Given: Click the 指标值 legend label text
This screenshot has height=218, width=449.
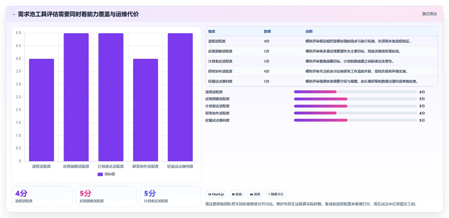Looking at the screenshot, I should pos(110,174).
